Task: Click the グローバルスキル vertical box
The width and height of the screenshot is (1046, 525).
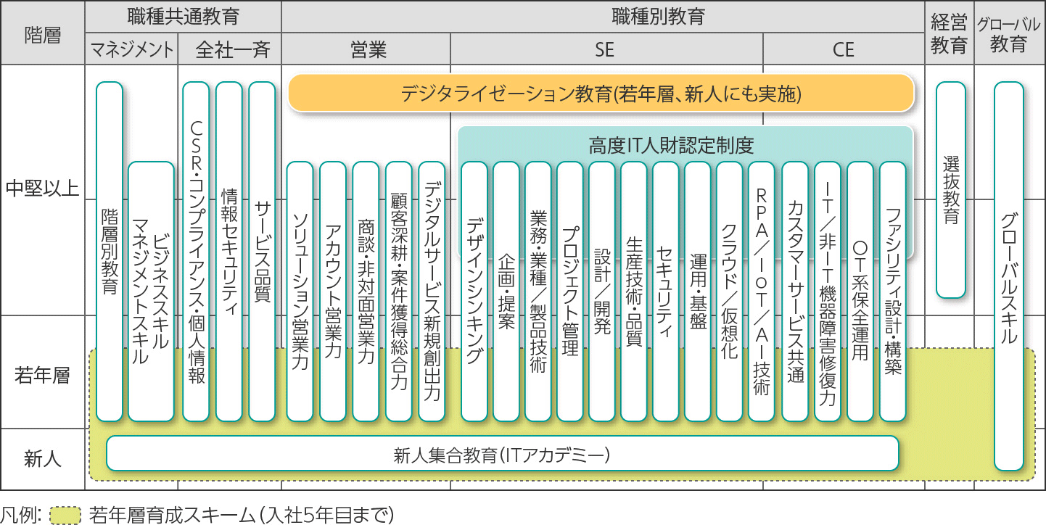Action: coord(1009,276)
